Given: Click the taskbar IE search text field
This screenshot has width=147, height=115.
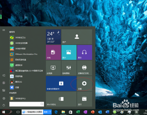Looking at the screenshot, I should coord(32,112).
